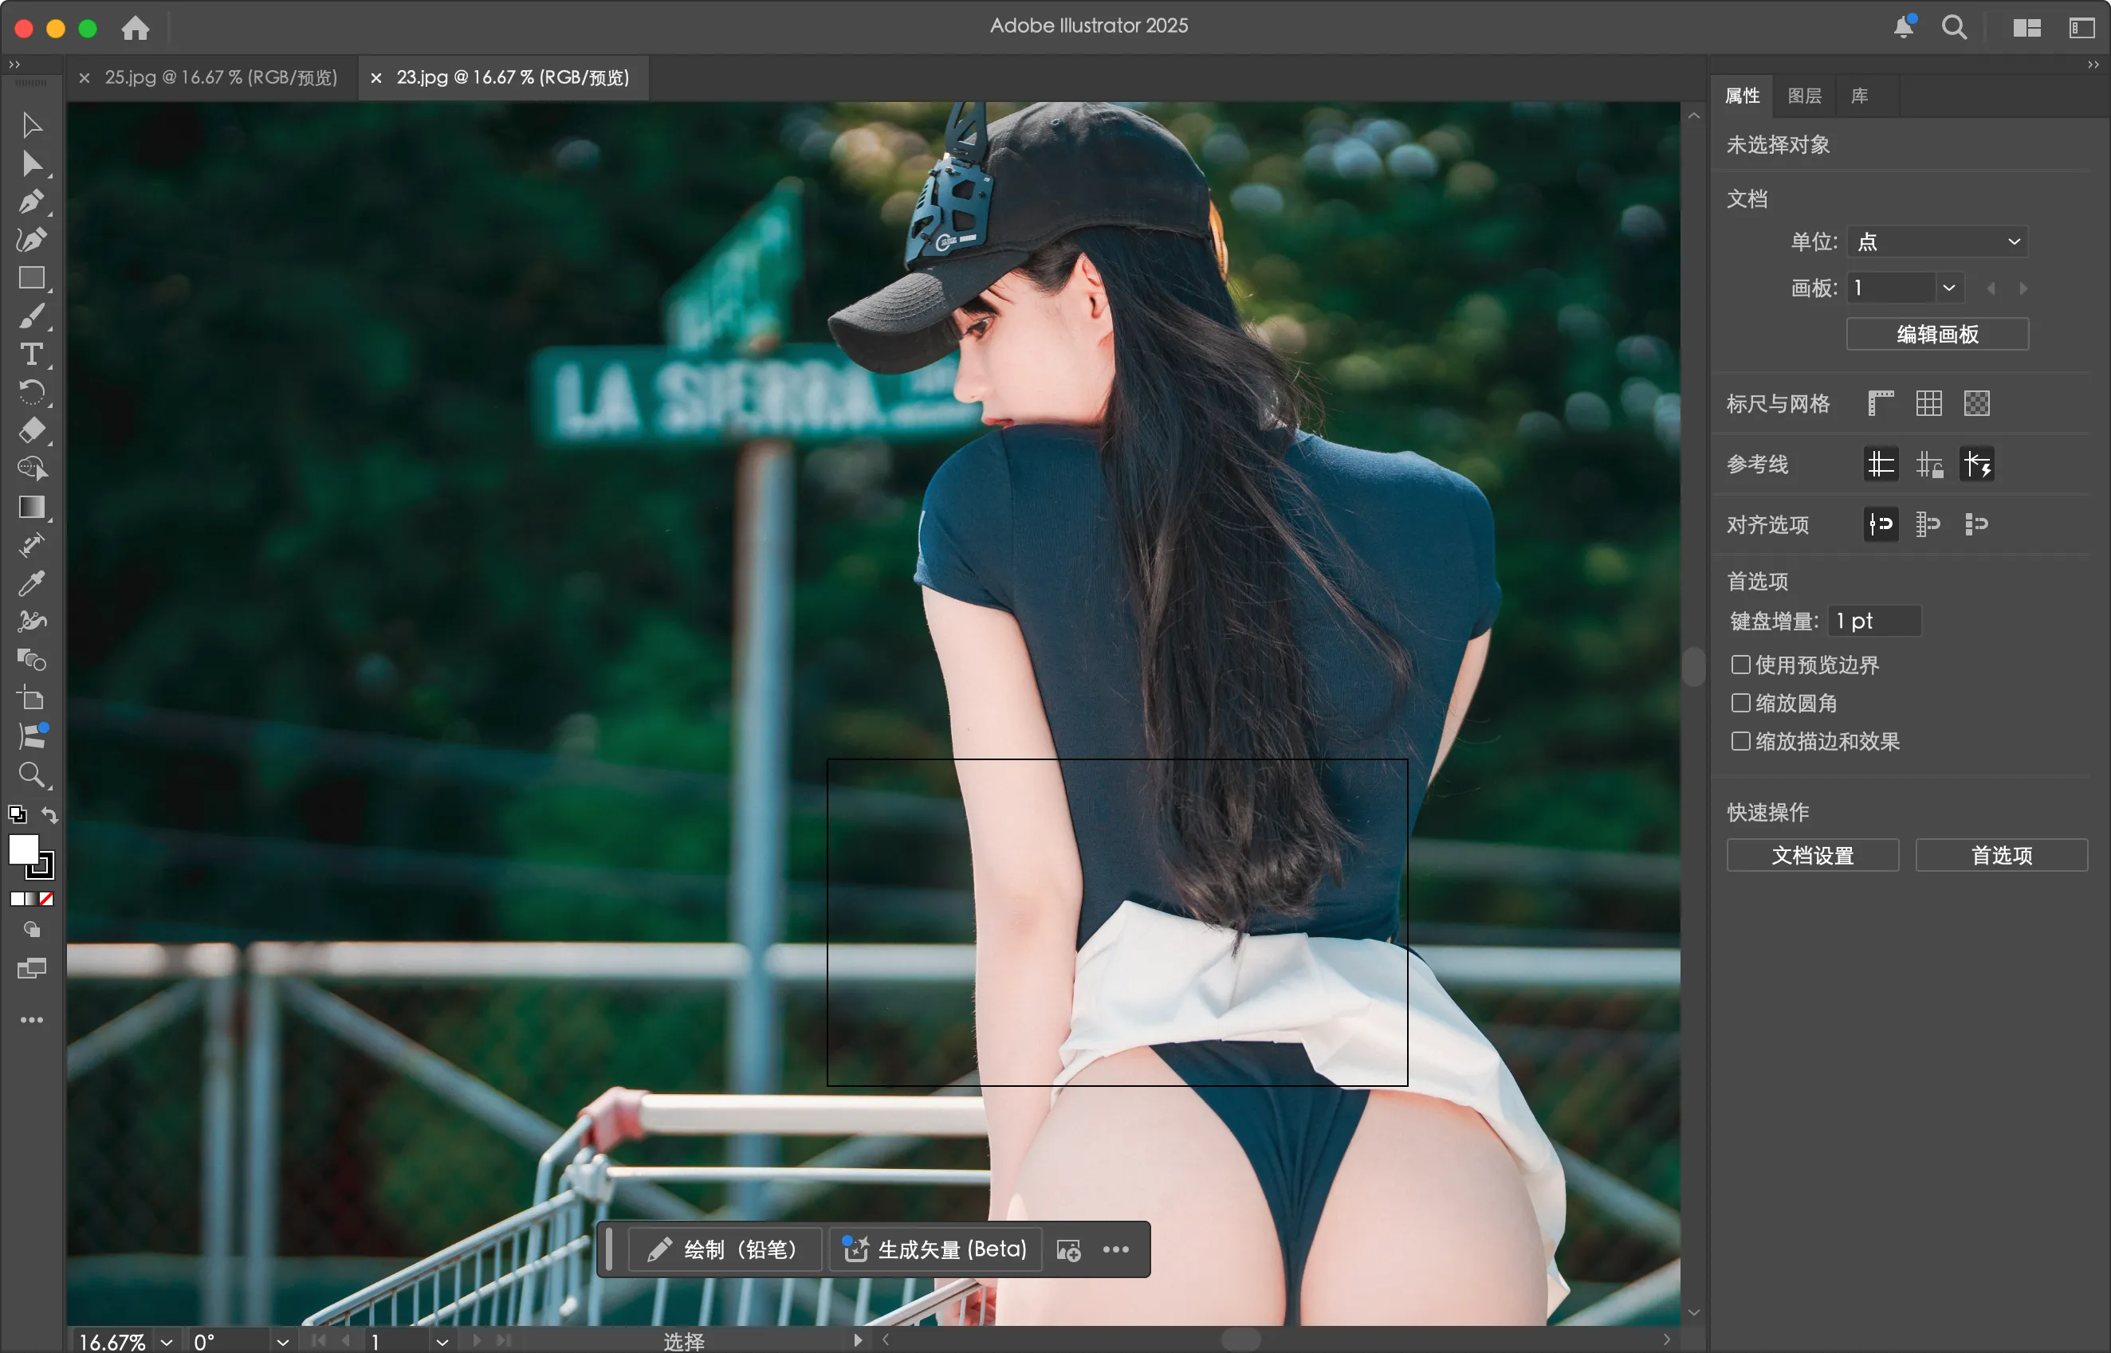Image resolution: width=2111 pixels, height=1353 pixels.
Task: Select the Eraser tool
Action: (32, 430)
